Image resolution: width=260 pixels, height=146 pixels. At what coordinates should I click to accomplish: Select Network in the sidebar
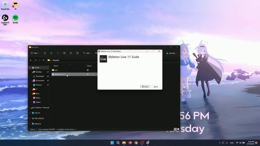coord(38,124)
